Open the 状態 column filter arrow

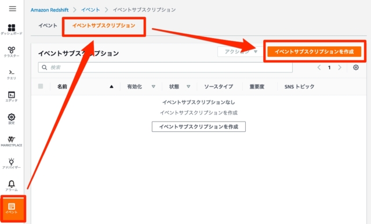tap(188, 86)
